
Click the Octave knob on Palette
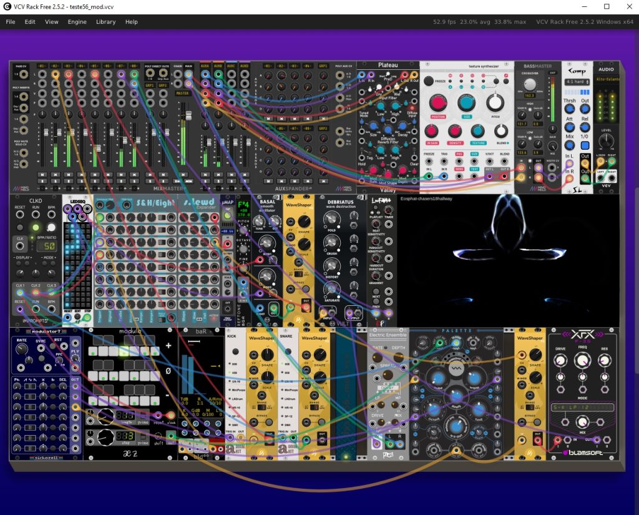(434, 409)
